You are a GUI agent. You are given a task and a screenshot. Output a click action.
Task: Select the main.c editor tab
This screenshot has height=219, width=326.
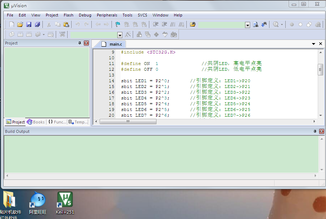tap(113, 44)
